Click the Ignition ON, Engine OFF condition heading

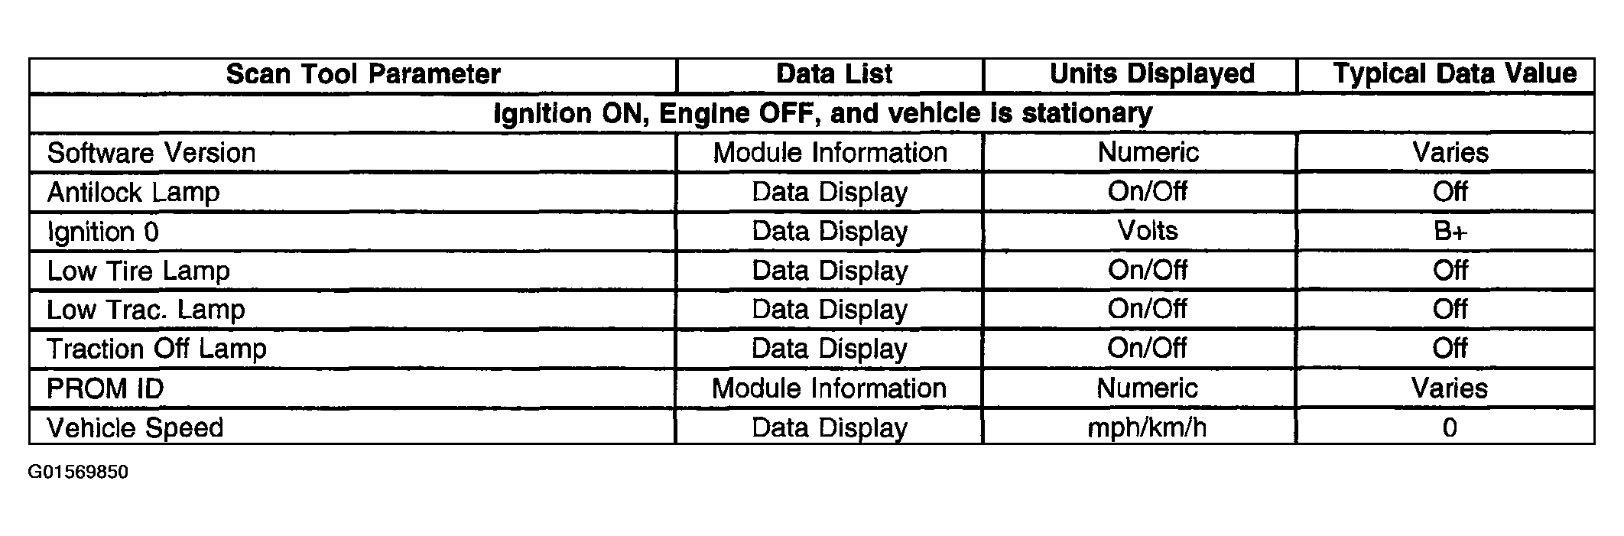click(x=823, y=114)
